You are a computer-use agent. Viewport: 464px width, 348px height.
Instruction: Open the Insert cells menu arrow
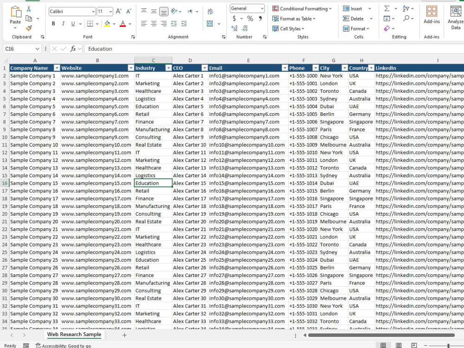370,9
